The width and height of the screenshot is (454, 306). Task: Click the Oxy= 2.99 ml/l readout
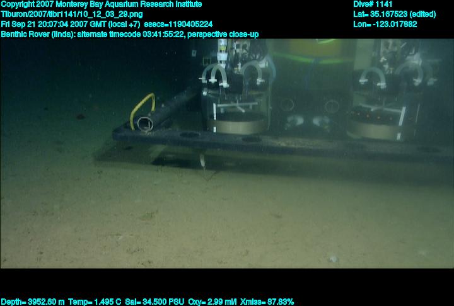point(212,302)
